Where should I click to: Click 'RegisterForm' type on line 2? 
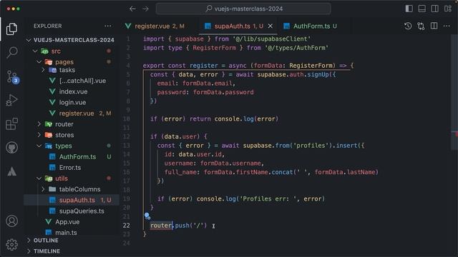[215, 48]
